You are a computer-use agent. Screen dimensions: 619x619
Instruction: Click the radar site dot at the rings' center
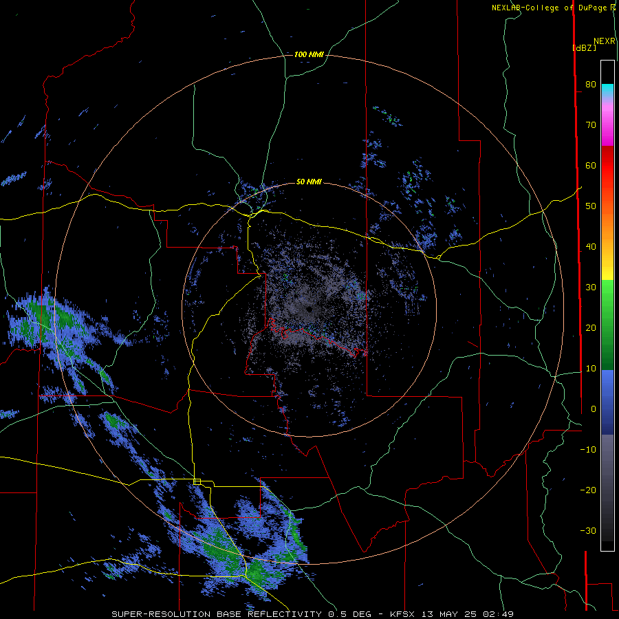tap(309, 309)
